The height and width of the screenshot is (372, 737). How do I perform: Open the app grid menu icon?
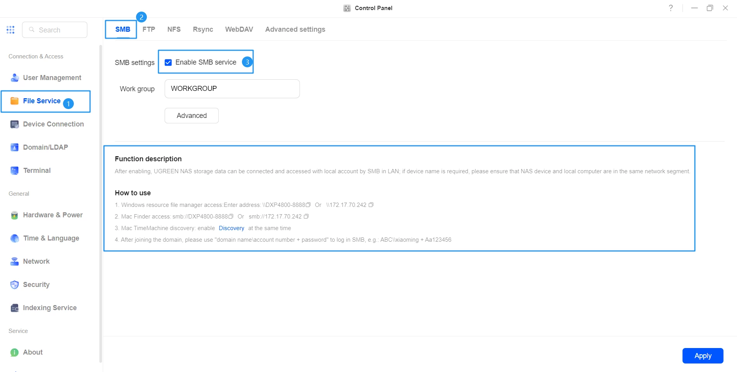(10, 30)
